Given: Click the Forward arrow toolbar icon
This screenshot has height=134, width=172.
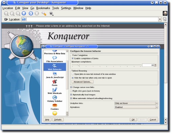Looking at the screenshot, I should [x=18, y=13].
